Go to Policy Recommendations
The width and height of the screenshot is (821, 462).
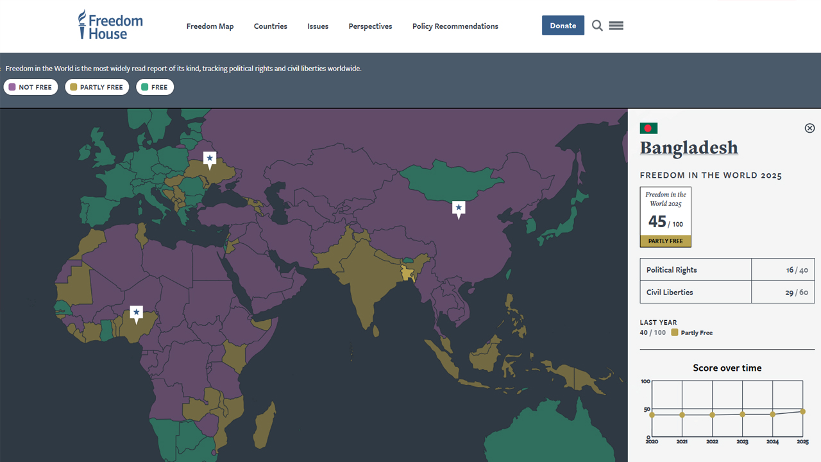click(455, 26)
